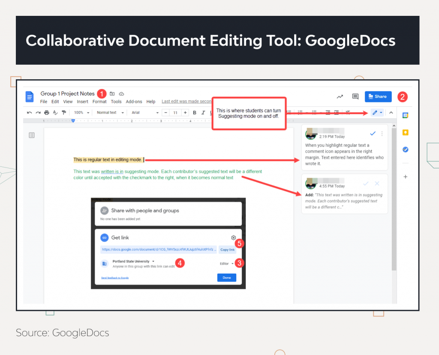
Task: Open Google Tasks from the side panel
Action: click(x=405, y=150)
